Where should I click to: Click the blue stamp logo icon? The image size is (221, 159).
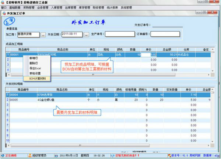(9, 22)
